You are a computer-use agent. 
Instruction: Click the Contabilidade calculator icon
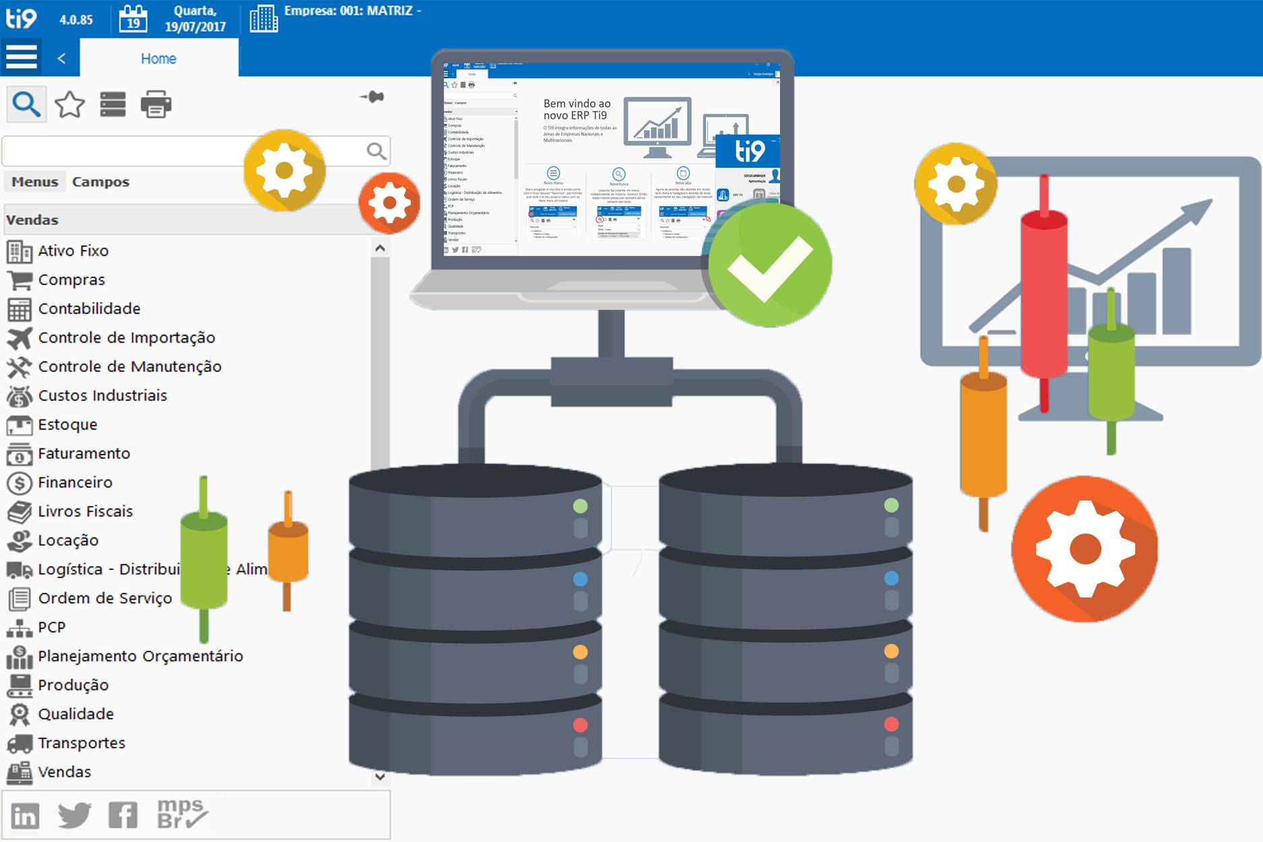click(19, 309)
